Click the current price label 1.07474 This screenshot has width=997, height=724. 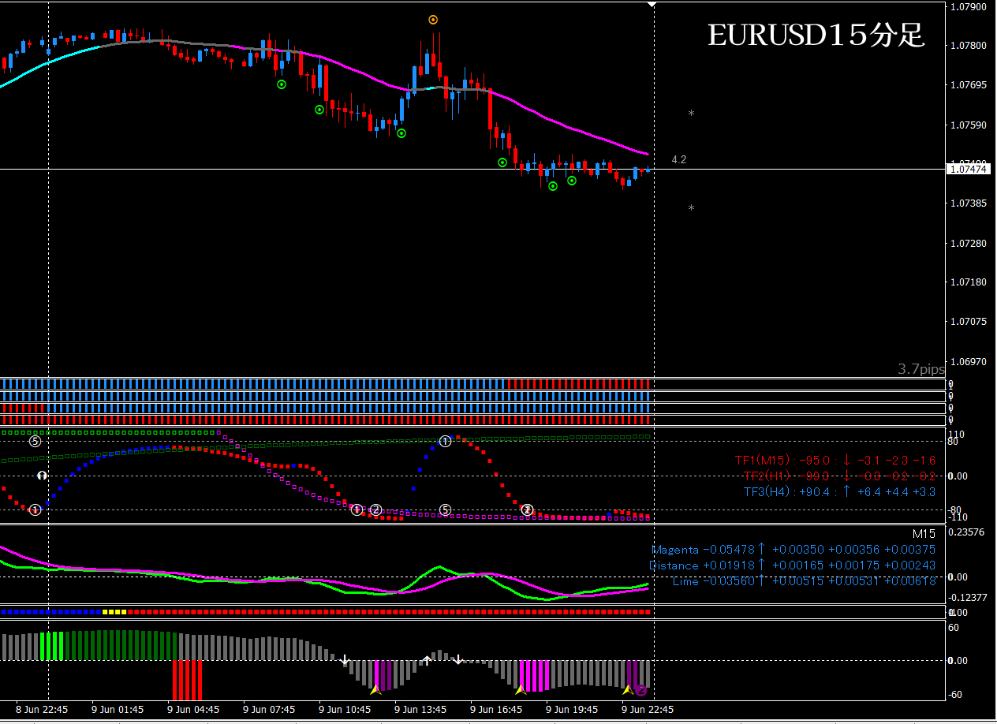[969, 169]
